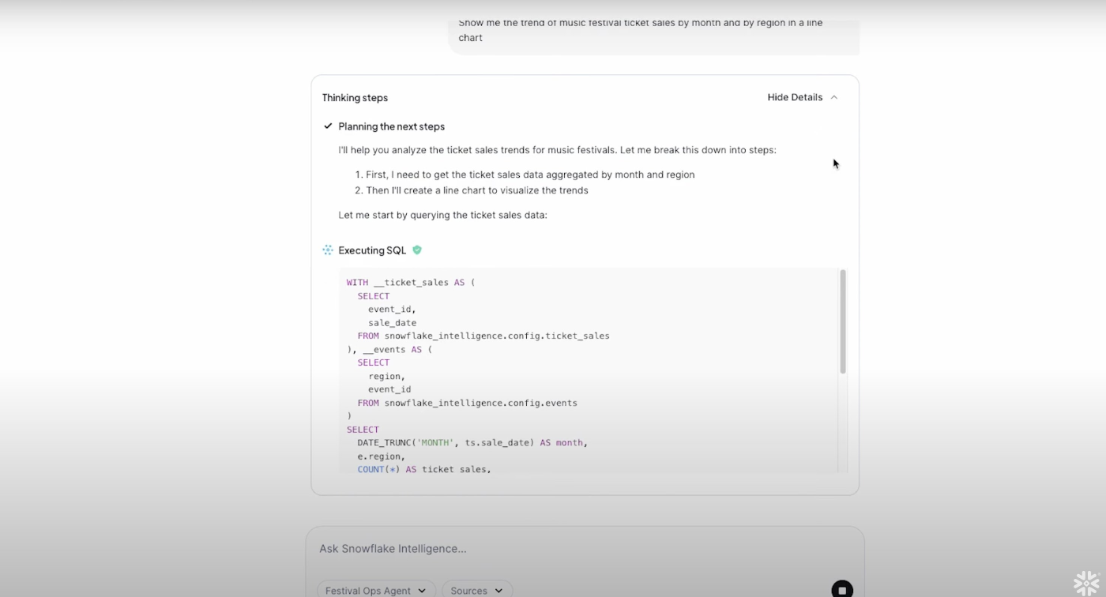The image size is (1106, 597).
Task: Click the Ask Snowflake Intelligence input field
Action: pos(585,548)
